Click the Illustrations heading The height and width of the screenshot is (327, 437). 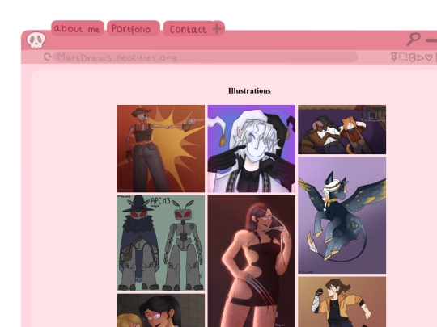249,91
